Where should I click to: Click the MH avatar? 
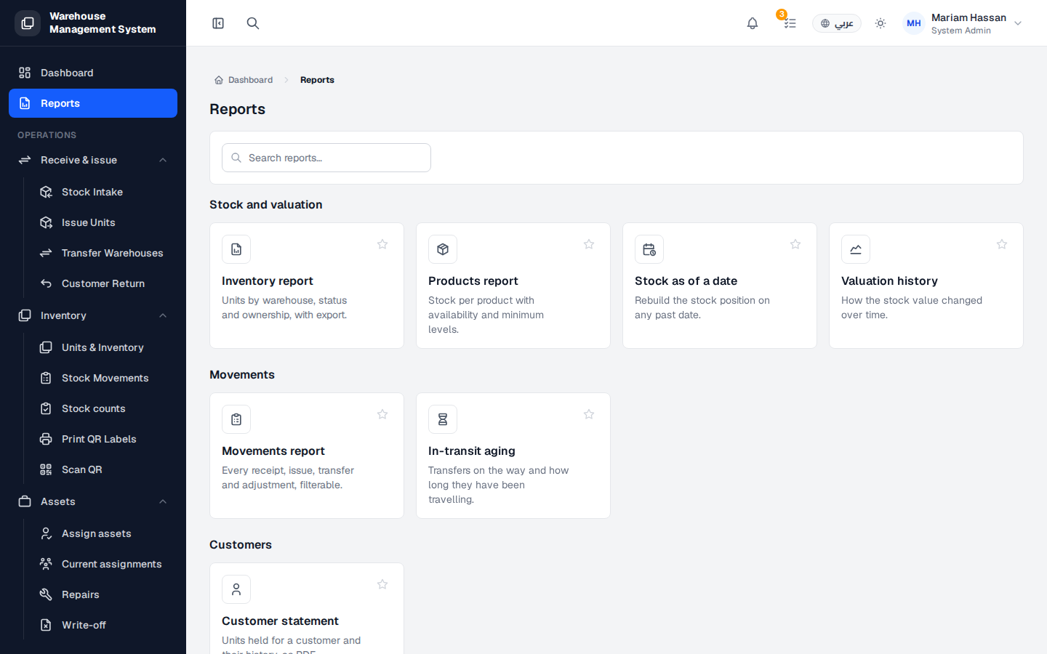pos(914,23)
